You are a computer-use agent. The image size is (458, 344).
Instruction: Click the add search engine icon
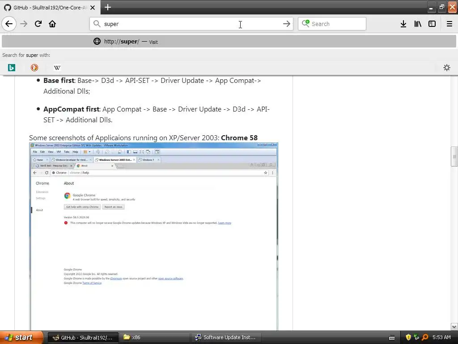click(305, 23)
